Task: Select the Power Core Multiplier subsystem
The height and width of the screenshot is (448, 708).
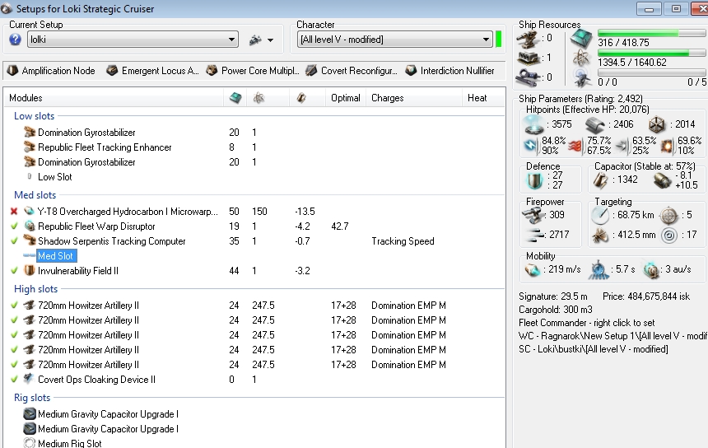Action: pyautogui.click(x=253, y=71)
